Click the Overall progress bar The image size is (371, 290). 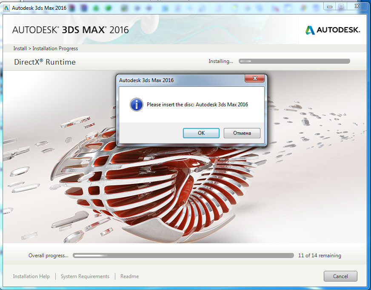pos(183,256)
